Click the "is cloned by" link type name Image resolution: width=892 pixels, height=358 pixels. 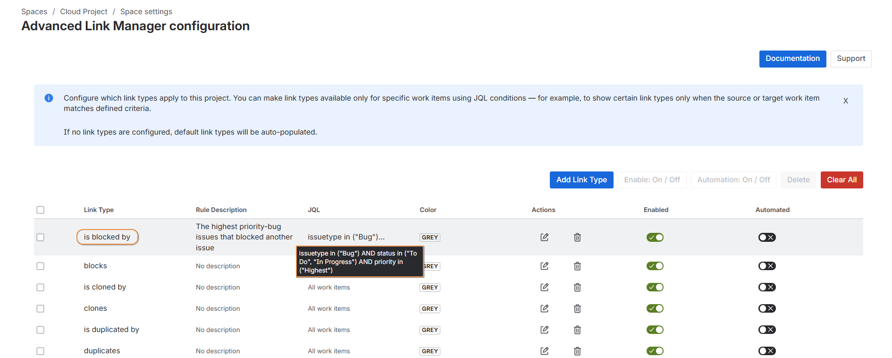(x=105, y=287)
